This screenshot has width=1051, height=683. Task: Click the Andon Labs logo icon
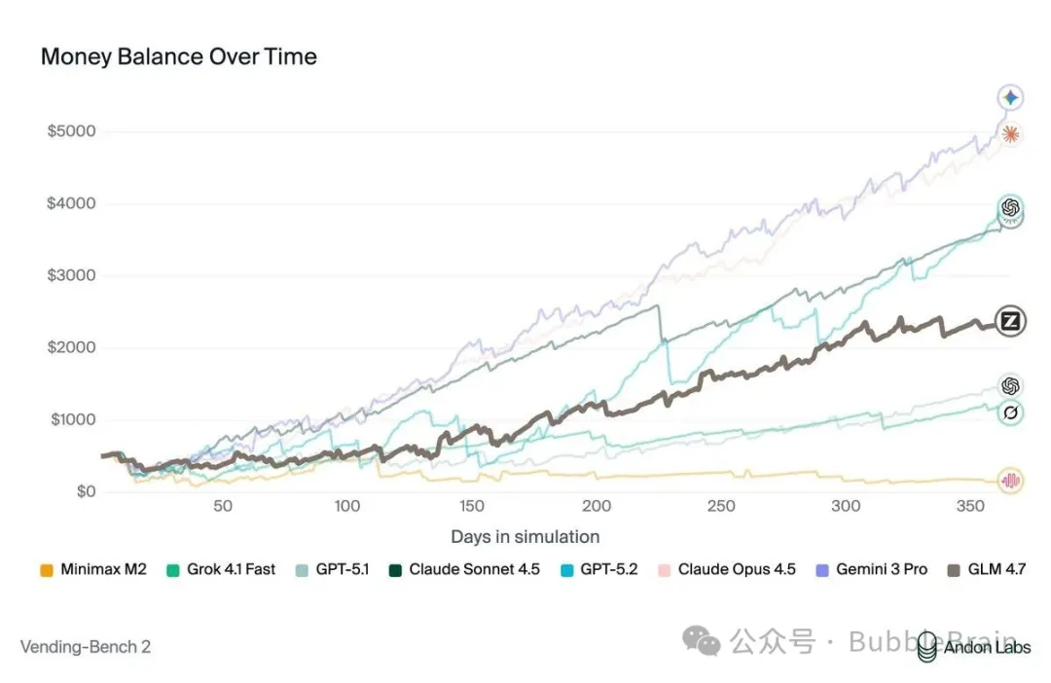pos(927,645)
